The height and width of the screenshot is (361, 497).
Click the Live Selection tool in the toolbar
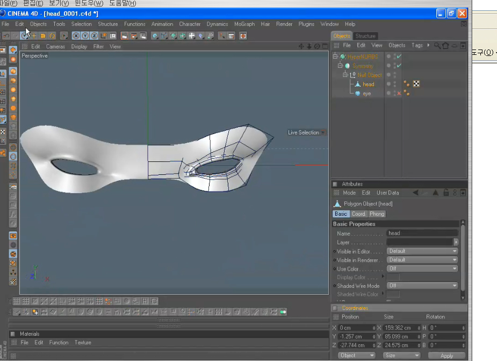[24, 36]
